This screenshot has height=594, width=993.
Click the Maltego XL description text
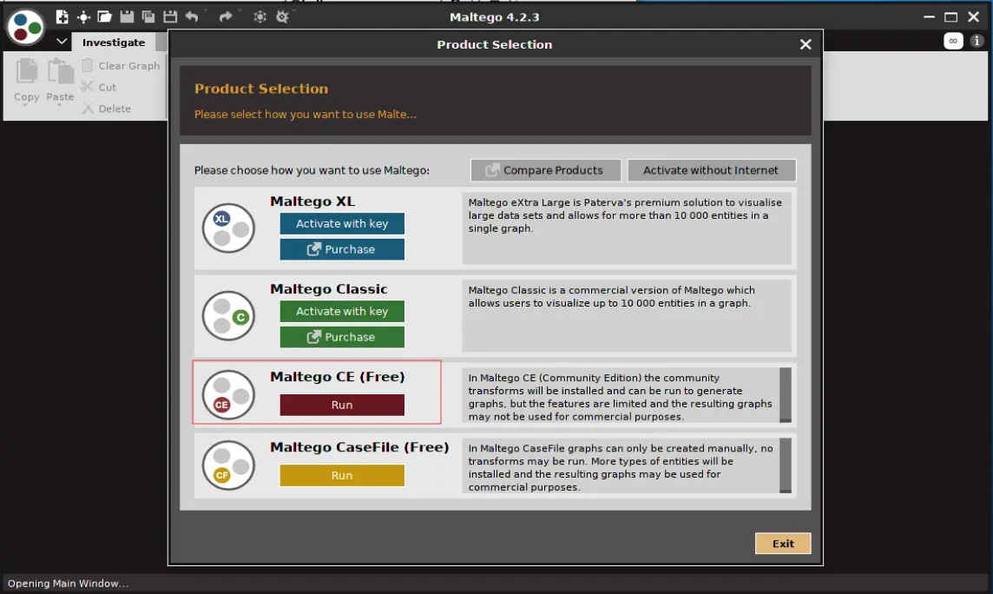(x=625, y=215)
